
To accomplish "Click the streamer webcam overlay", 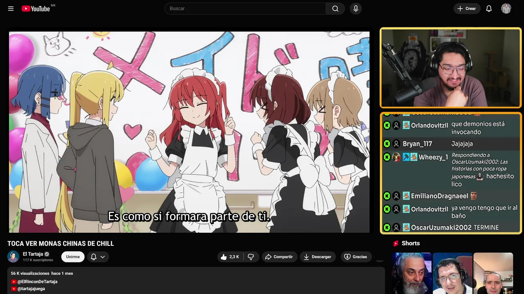I will 451,68.
